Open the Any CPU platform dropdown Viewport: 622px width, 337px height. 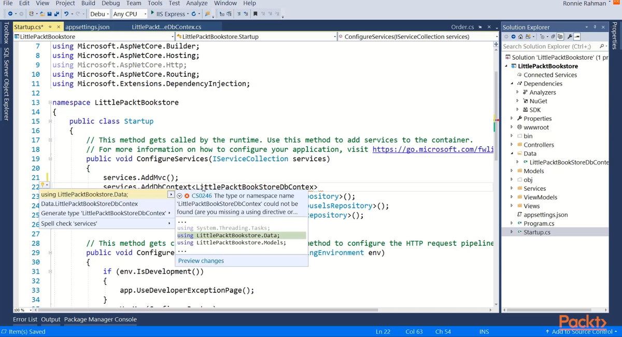(x=129, y=14)
